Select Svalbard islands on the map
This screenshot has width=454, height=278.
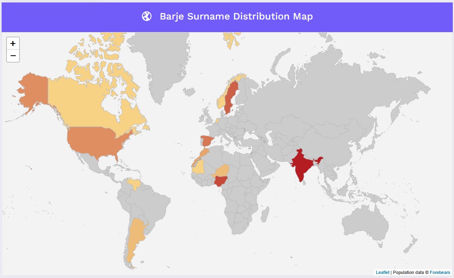[x=231, y=40]
